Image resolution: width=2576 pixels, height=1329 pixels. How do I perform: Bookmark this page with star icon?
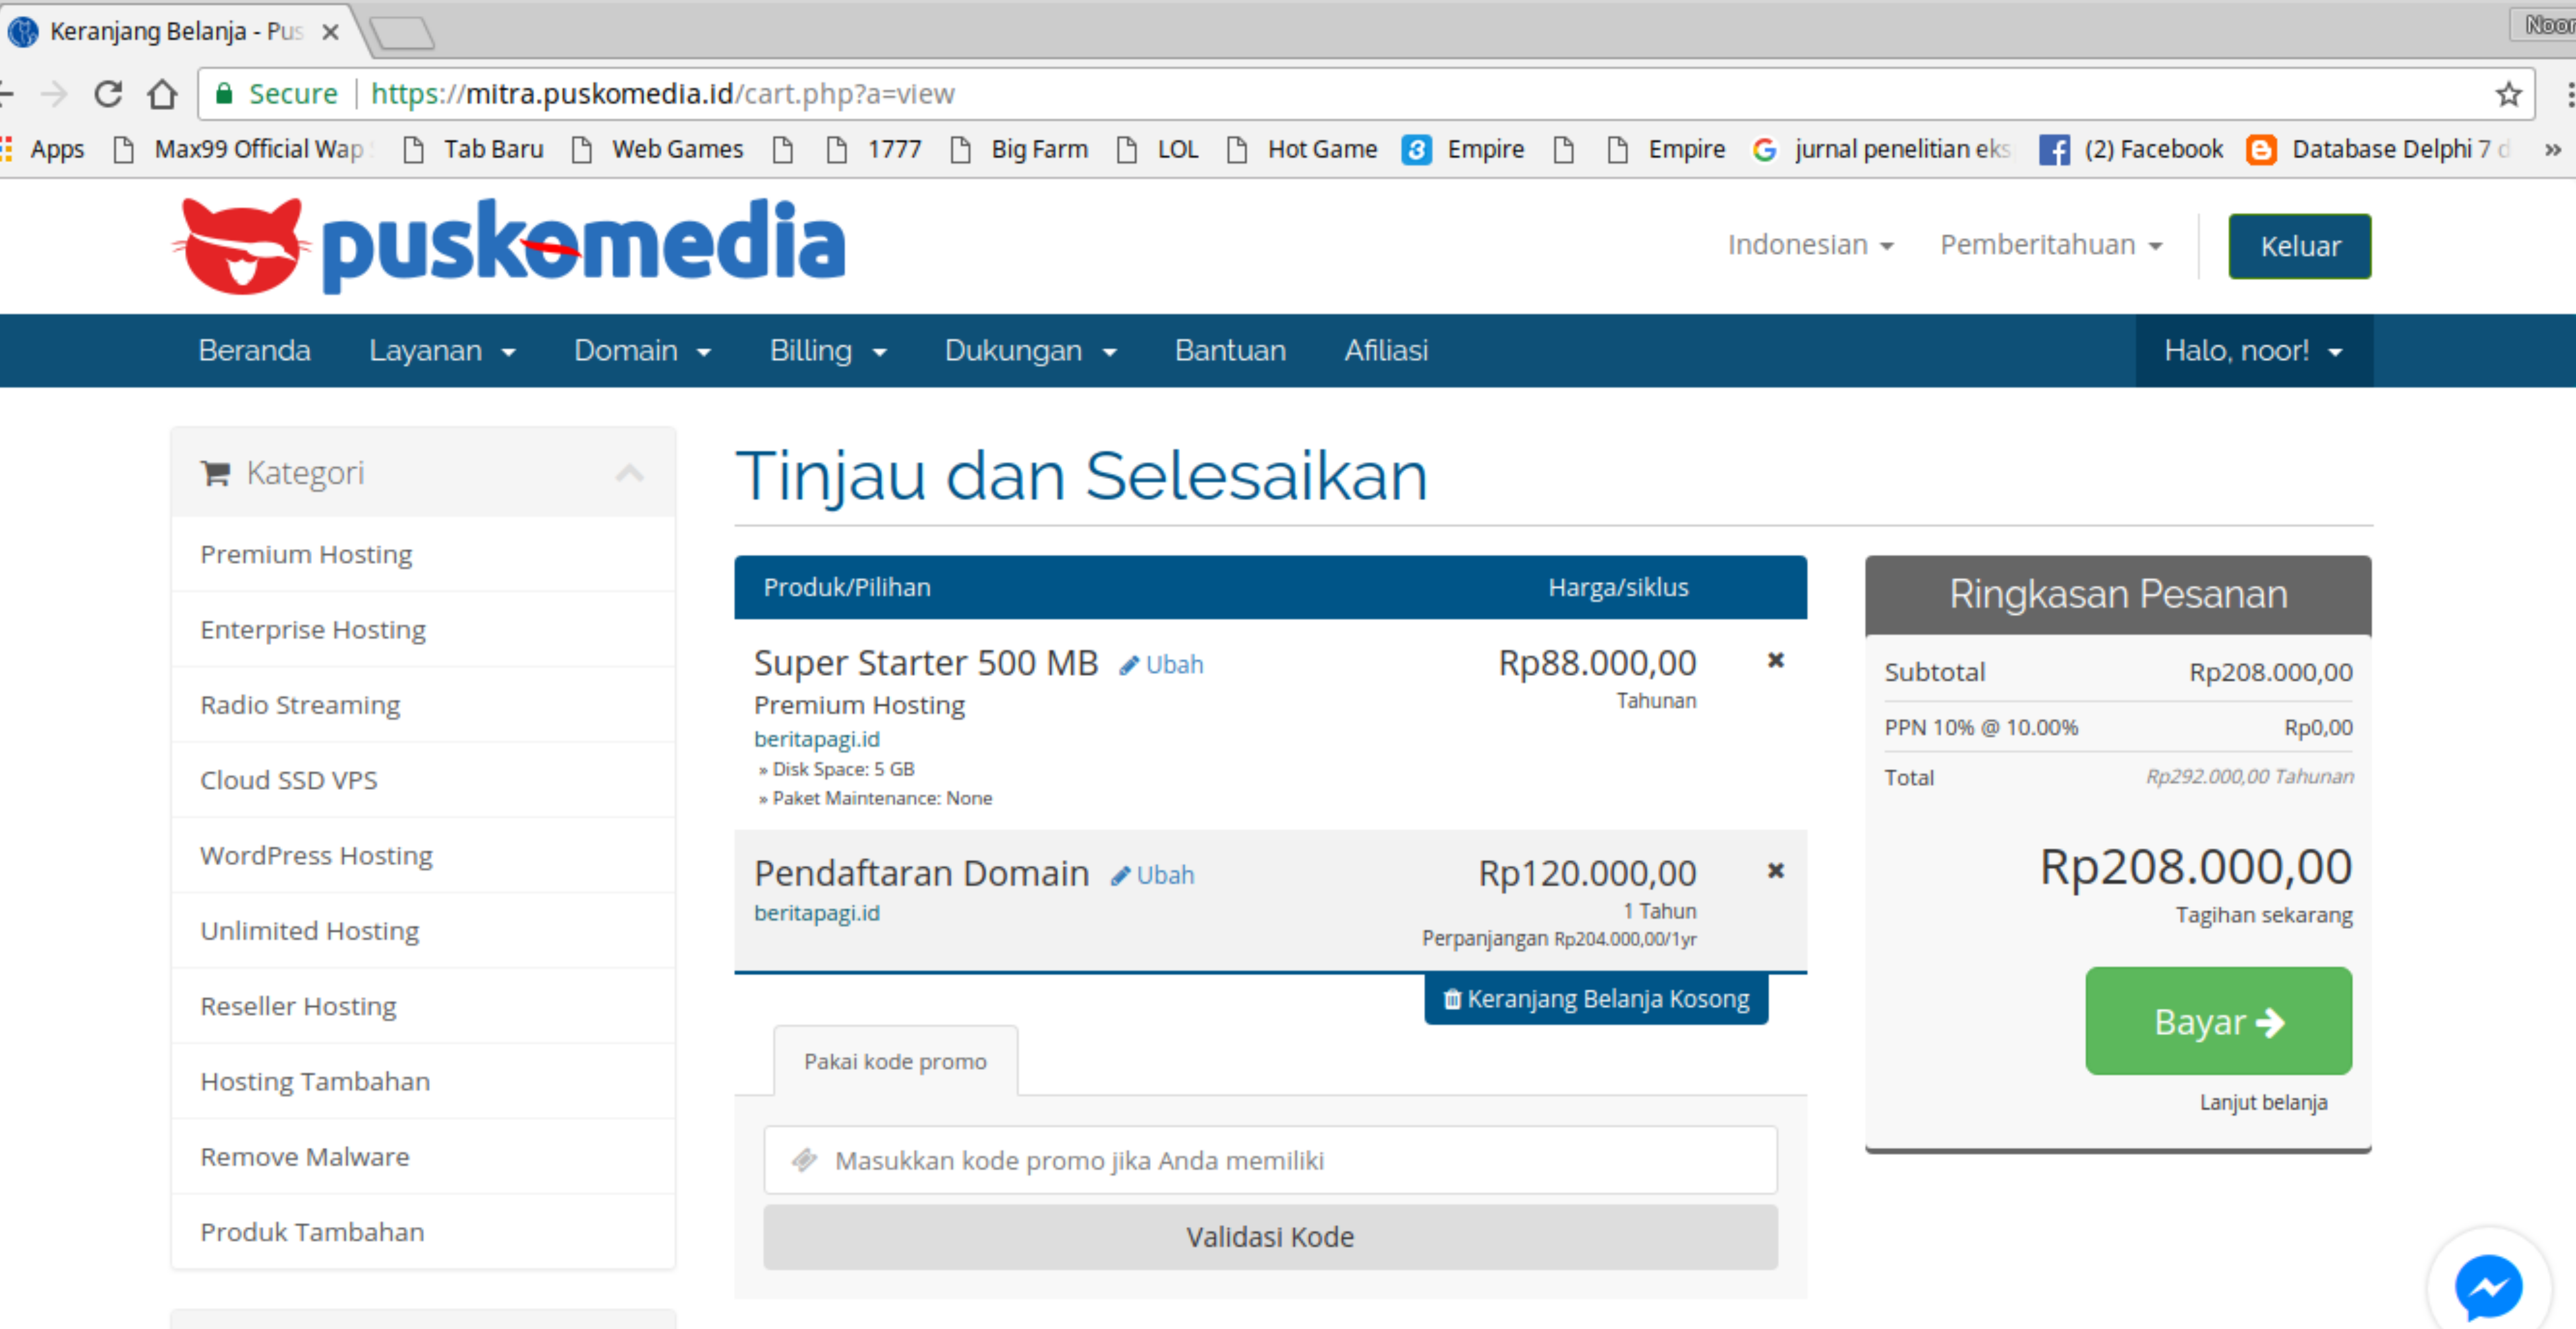[x=2508, y=94]
